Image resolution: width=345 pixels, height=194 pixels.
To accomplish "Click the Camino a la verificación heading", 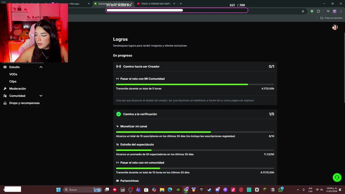I will [140, 114].
